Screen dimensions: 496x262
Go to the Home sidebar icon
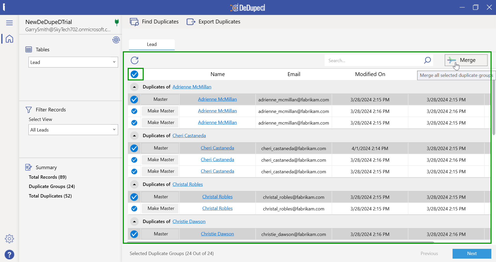click(x=9, y=39)
